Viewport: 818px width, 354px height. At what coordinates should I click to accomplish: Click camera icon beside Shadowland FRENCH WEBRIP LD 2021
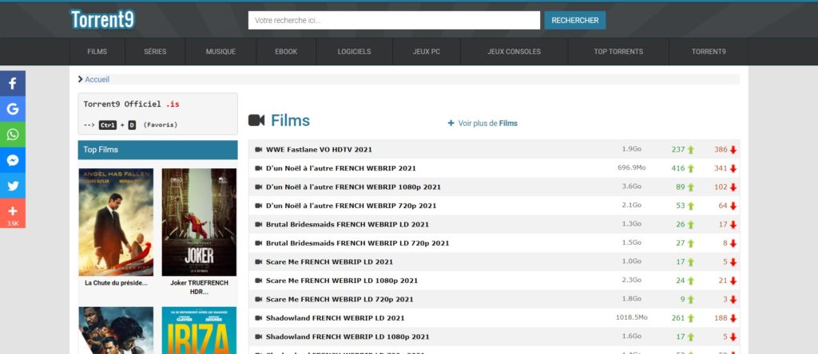[x=258, y=318]
